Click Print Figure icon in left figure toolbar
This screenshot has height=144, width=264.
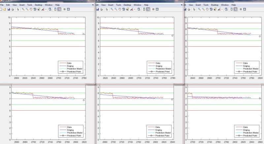(x=13, y=9)
